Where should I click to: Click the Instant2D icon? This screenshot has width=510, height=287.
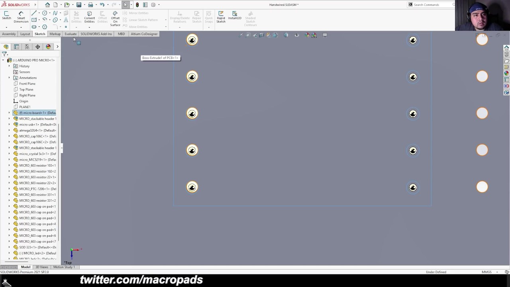235,15
